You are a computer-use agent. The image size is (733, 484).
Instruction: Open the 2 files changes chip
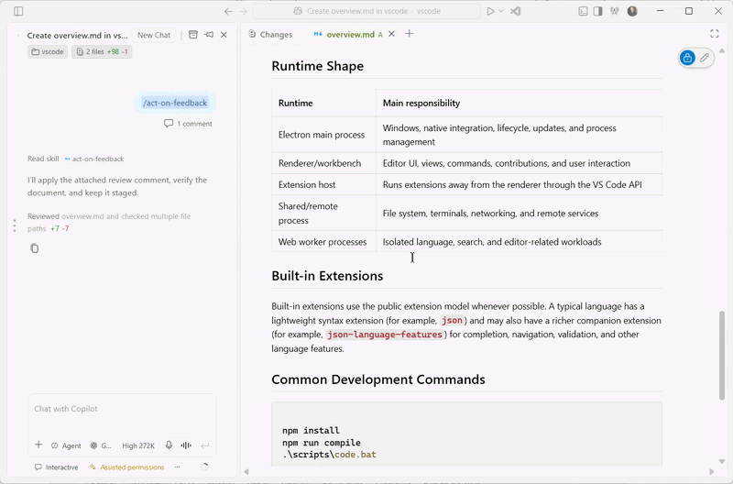pos(102,52)
